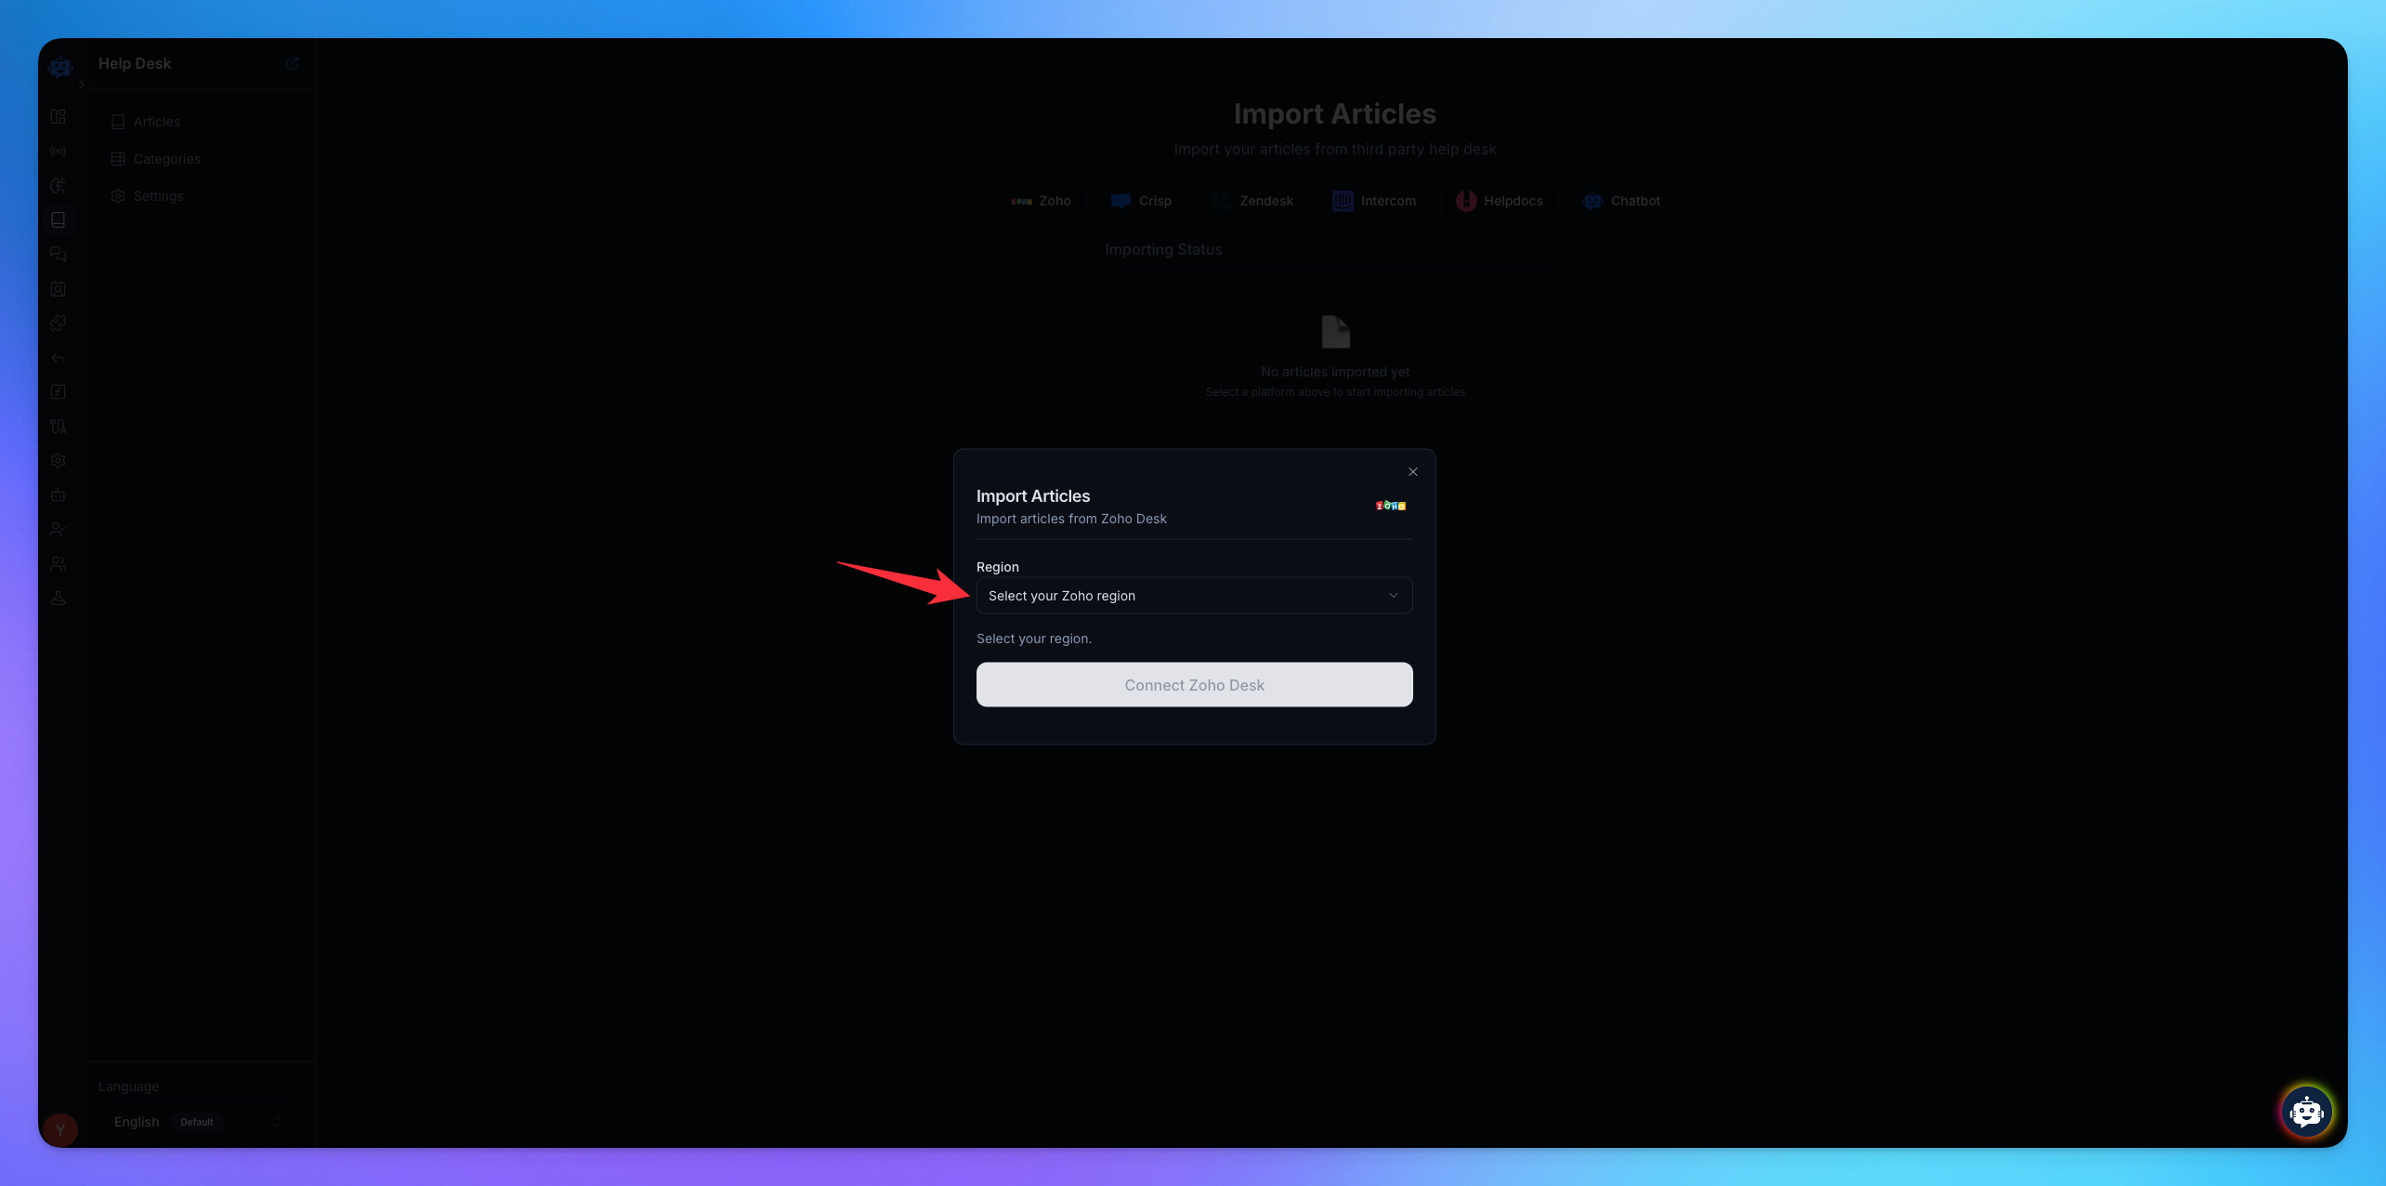
Task: Expand the sidebar with the chevron arrow
Action: [82, 85]
